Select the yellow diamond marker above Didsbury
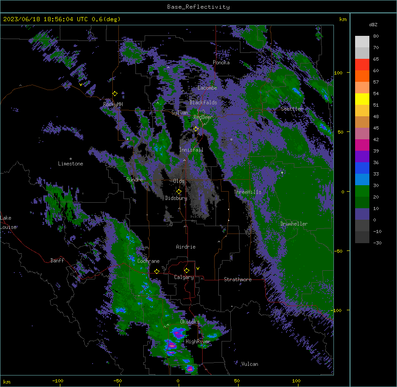This screenshot has width=397, height=387. 179,192
